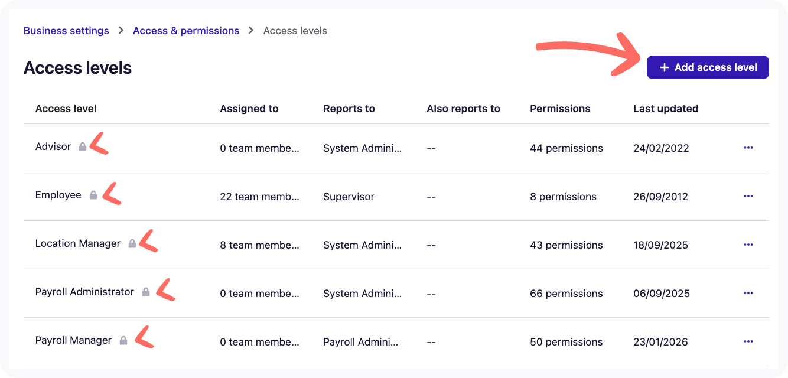The width and height of the screenshot is (788, 378).
Task: Open the actions menu for Payroll Administrator
Action: [748, 292]
